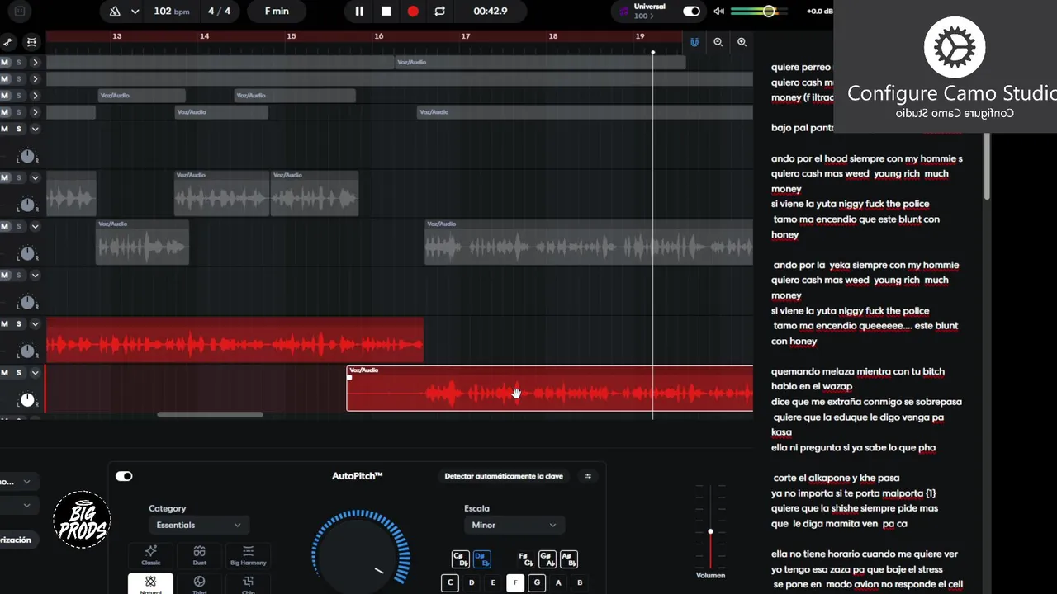Open the Category Essentials dropdown
1057x594 pixels.
(198, 525)
